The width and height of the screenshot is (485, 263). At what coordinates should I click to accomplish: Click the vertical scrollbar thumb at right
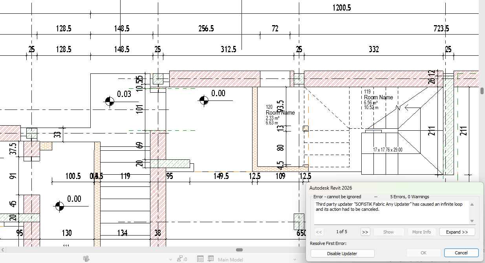[482, 91]
